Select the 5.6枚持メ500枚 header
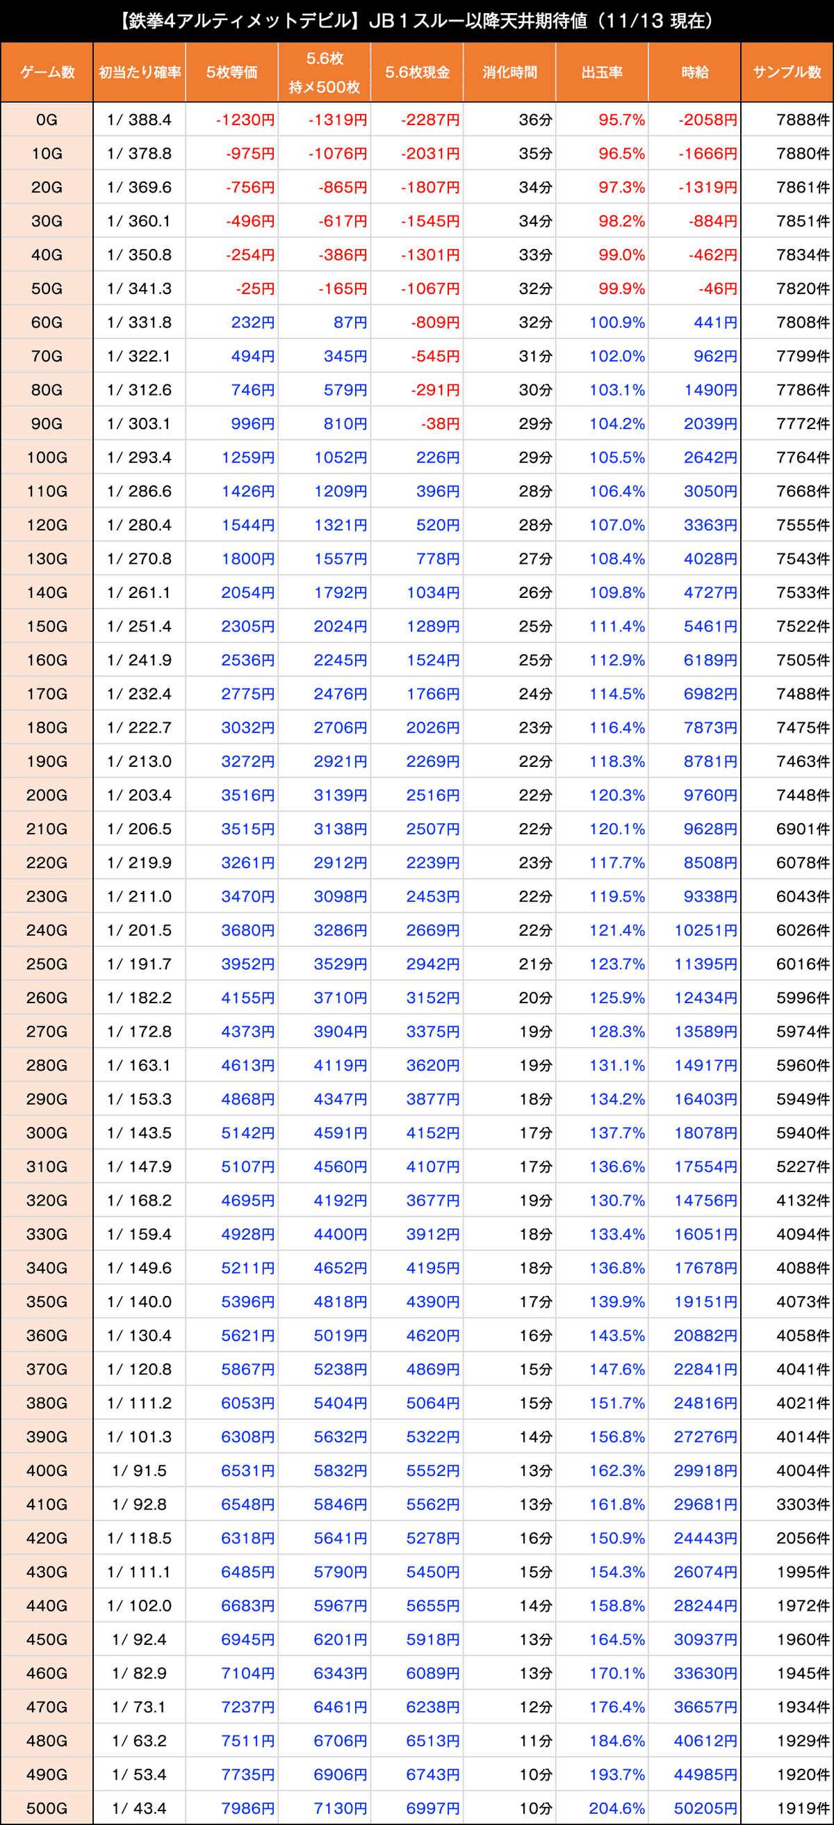The image size is (834, 1825). click(325, 72)
